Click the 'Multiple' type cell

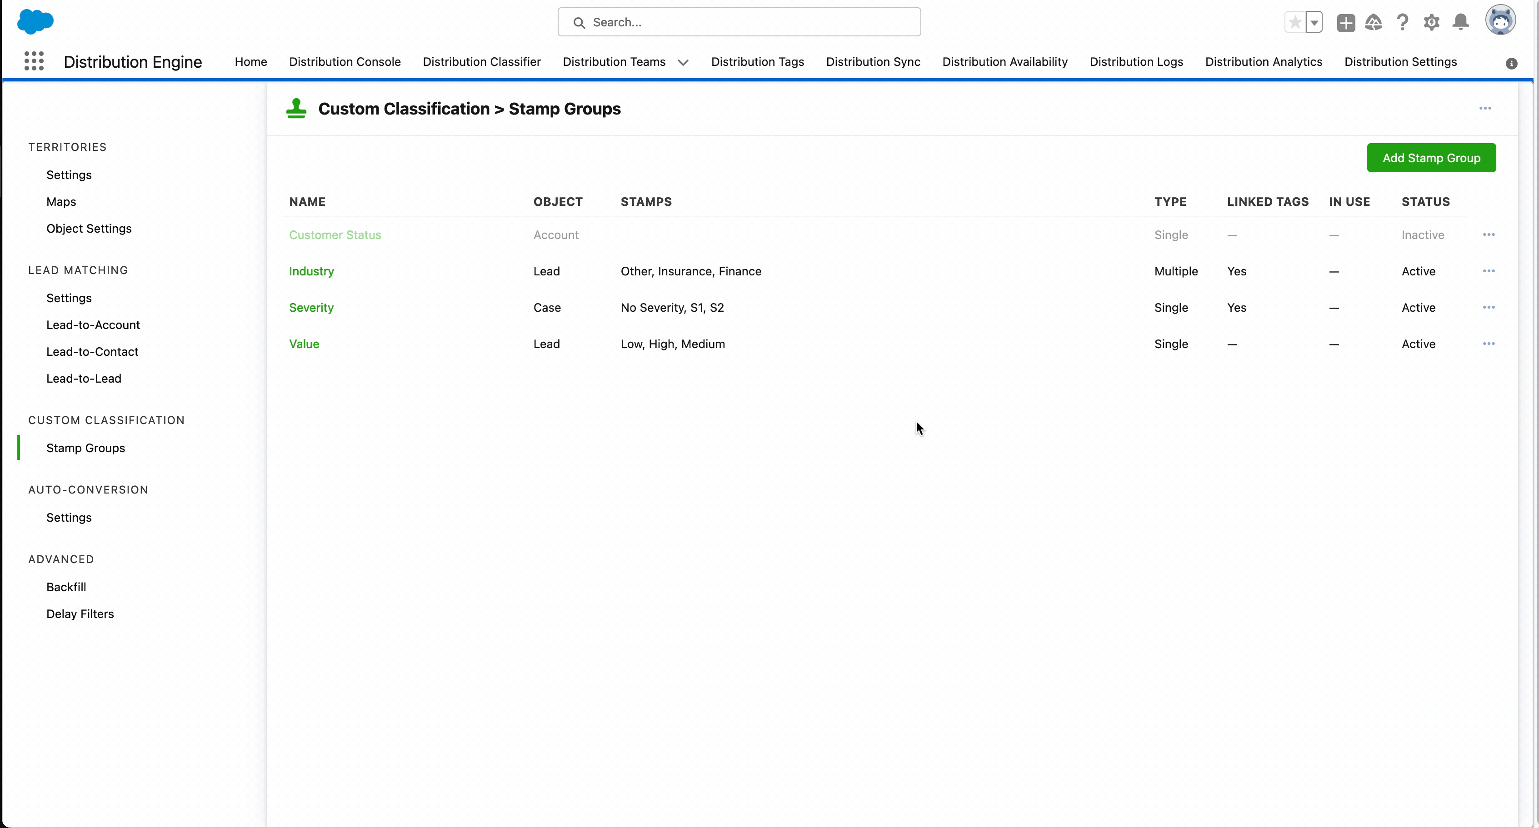1176,271
